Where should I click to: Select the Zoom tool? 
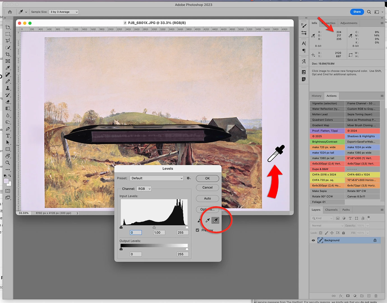8,163
